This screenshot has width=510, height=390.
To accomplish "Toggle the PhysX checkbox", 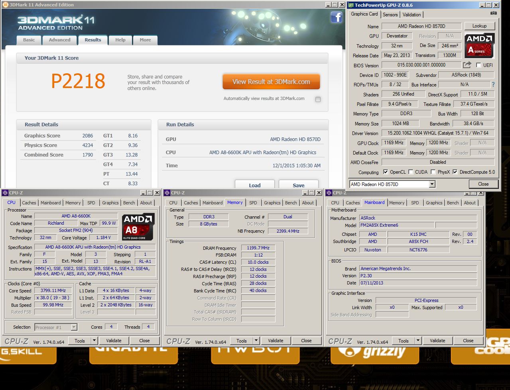I will [433, 172].
